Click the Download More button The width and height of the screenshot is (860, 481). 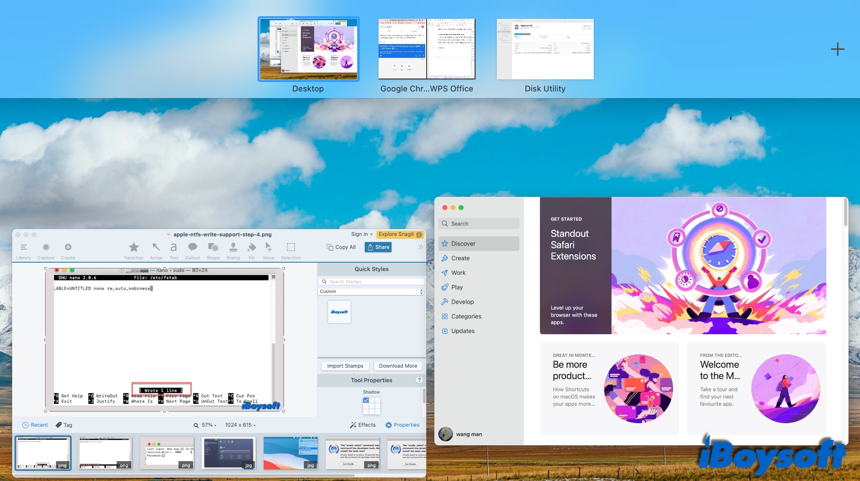(x=398, y=366)
